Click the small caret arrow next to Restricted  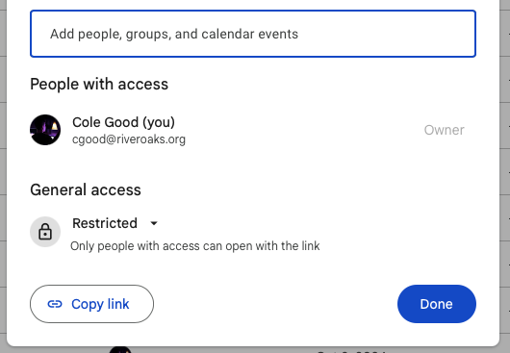154,223
